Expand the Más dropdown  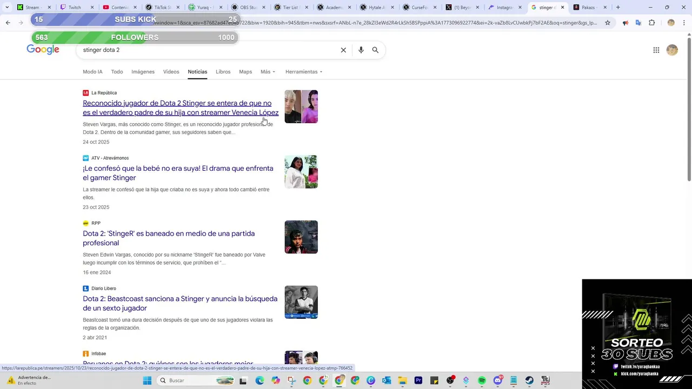point(268,72)
